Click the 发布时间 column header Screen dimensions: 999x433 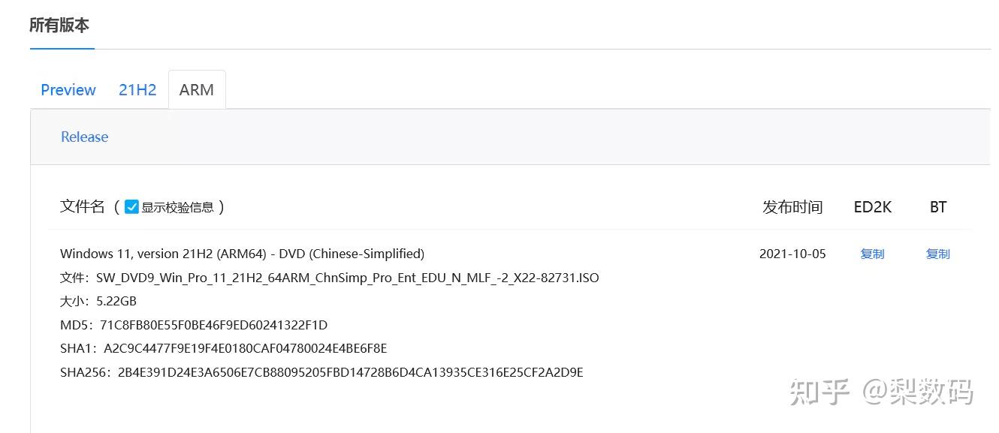point(792,207)
